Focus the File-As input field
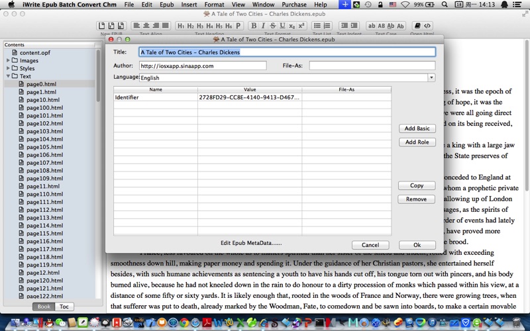 [372, 66]
